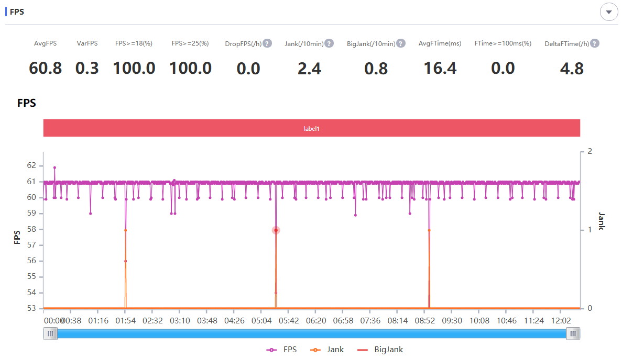Click the BigJank value 0.8
The width and height of the screenshot is (622, 359).
(x=376, y=69)
